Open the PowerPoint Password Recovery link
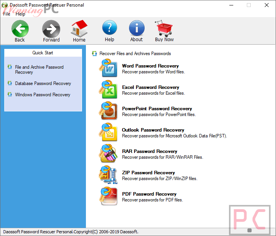The height and width of the screenshot is (236, 276). pyautogui.click(x=157, y=109)
